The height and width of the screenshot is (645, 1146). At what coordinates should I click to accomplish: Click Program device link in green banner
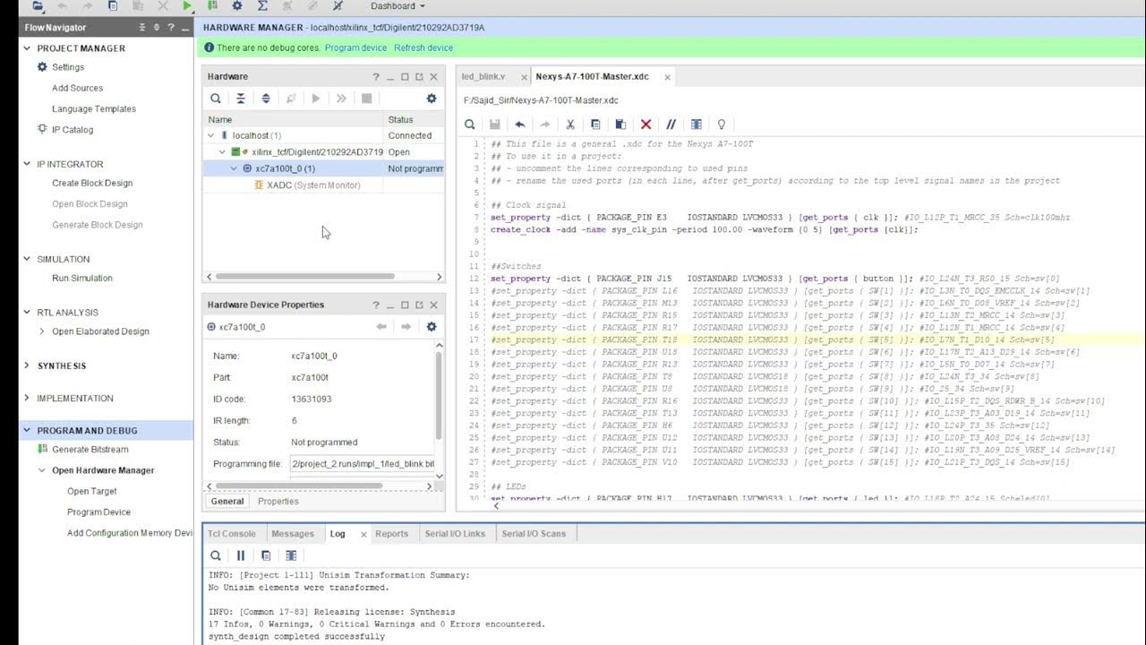coord(355,47)
